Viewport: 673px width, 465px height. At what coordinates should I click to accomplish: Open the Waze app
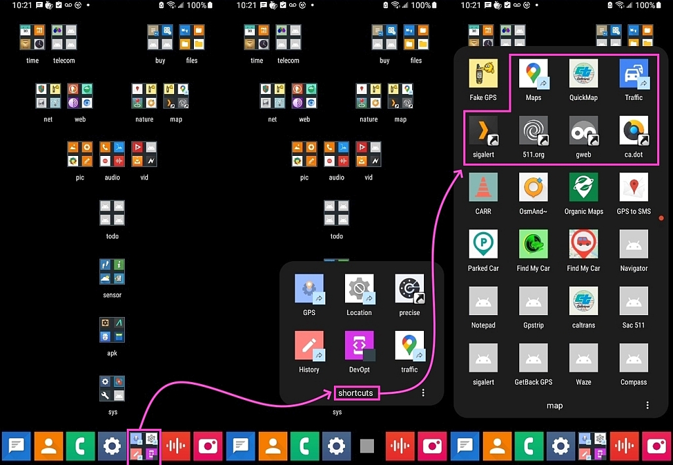coord(584,358)
